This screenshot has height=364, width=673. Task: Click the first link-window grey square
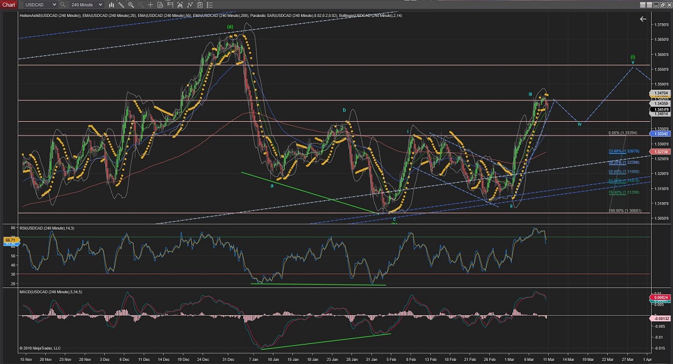click(x=642, y=5)
